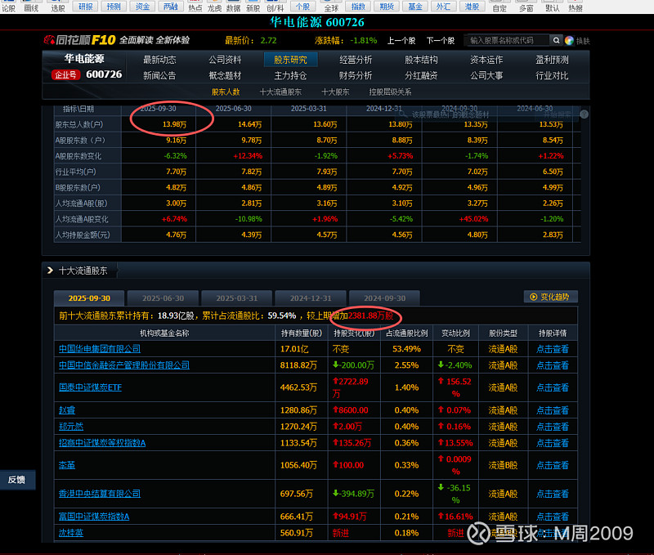Open 期货 in top toolbar

(387, 7)
